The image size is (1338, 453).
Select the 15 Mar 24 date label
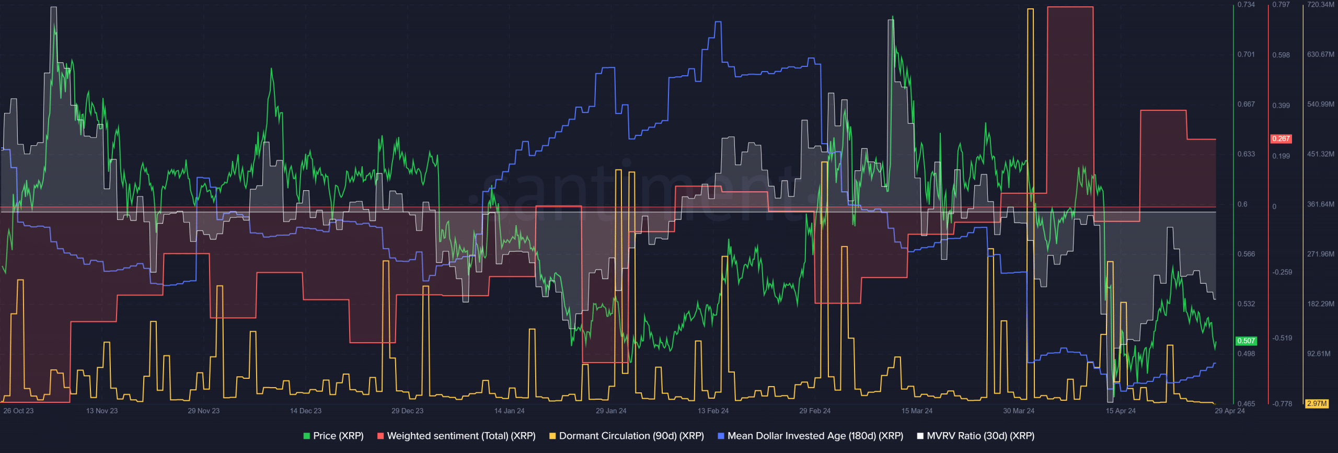[x=917, y=411]
